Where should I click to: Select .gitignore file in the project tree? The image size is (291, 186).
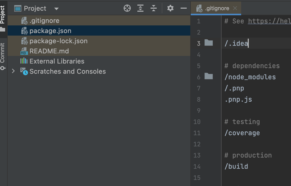[x=99, y=21]
